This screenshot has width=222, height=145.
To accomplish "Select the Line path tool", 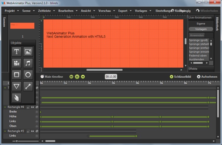I will coord(28,86).
